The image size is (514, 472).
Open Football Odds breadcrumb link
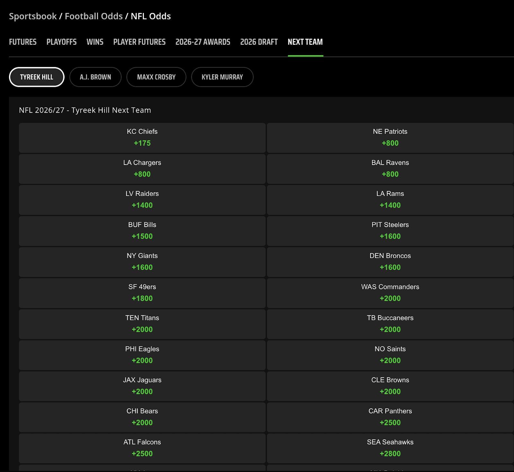tap(93, 16)
